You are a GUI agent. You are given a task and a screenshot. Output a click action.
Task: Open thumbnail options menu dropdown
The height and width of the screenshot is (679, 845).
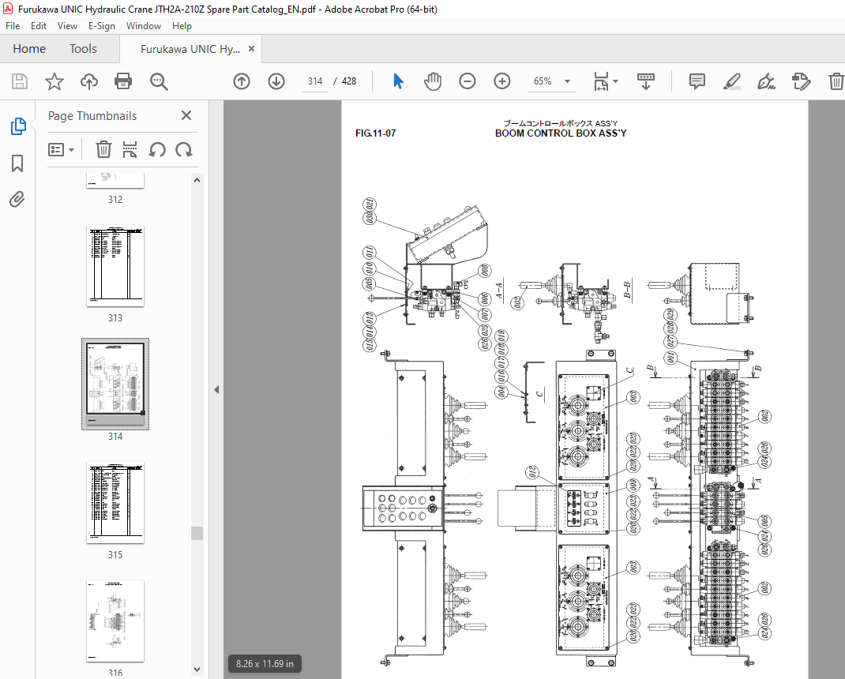click(x=62, y=150)
